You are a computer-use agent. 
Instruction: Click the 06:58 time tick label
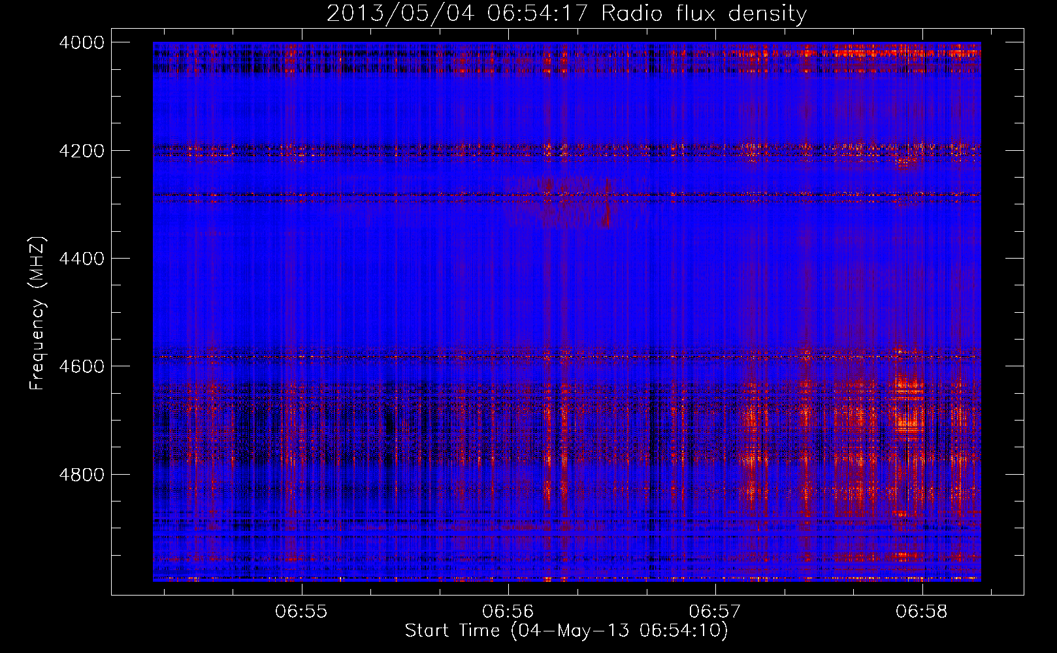(922, 612)
